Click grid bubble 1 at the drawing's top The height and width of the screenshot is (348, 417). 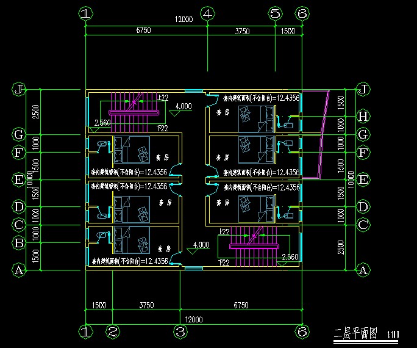pos(85,13)
